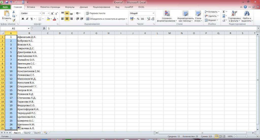Image resolution: width=260 pixels, height=140 pixels.
Task: Switch to the Формулы tab
Action: [x=70, y=7]
